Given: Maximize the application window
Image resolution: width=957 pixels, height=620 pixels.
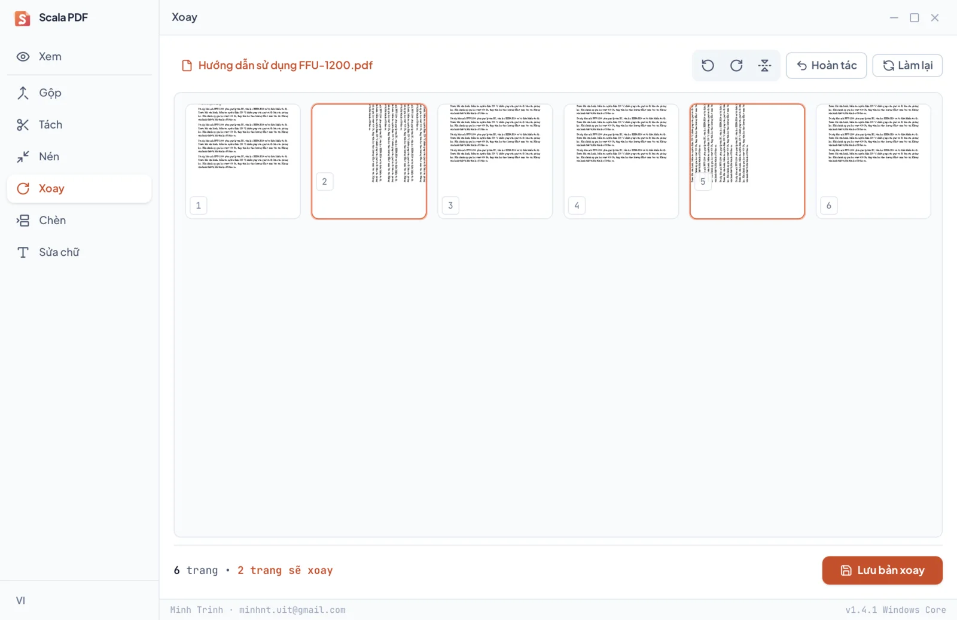Looking at the screenshot, I should click(x=915, y=18).
